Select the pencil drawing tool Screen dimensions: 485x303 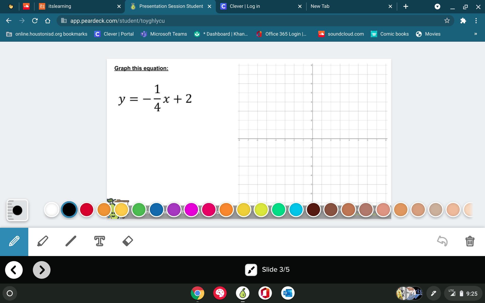(x=14, y=242)
